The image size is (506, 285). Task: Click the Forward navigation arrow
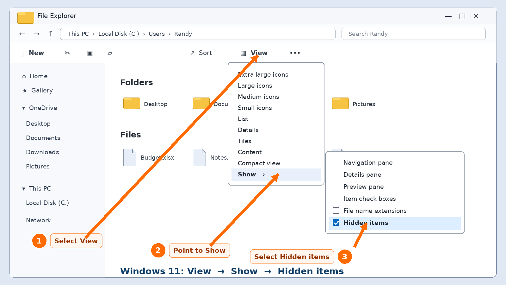pos(37,34)
